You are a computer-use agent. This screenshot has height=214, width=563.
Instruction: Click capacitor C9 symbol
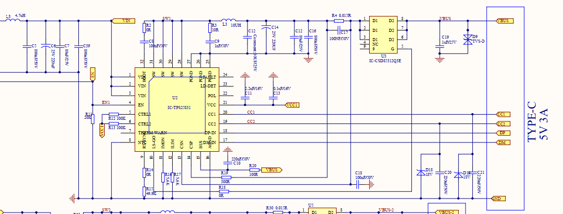point(210,42)
